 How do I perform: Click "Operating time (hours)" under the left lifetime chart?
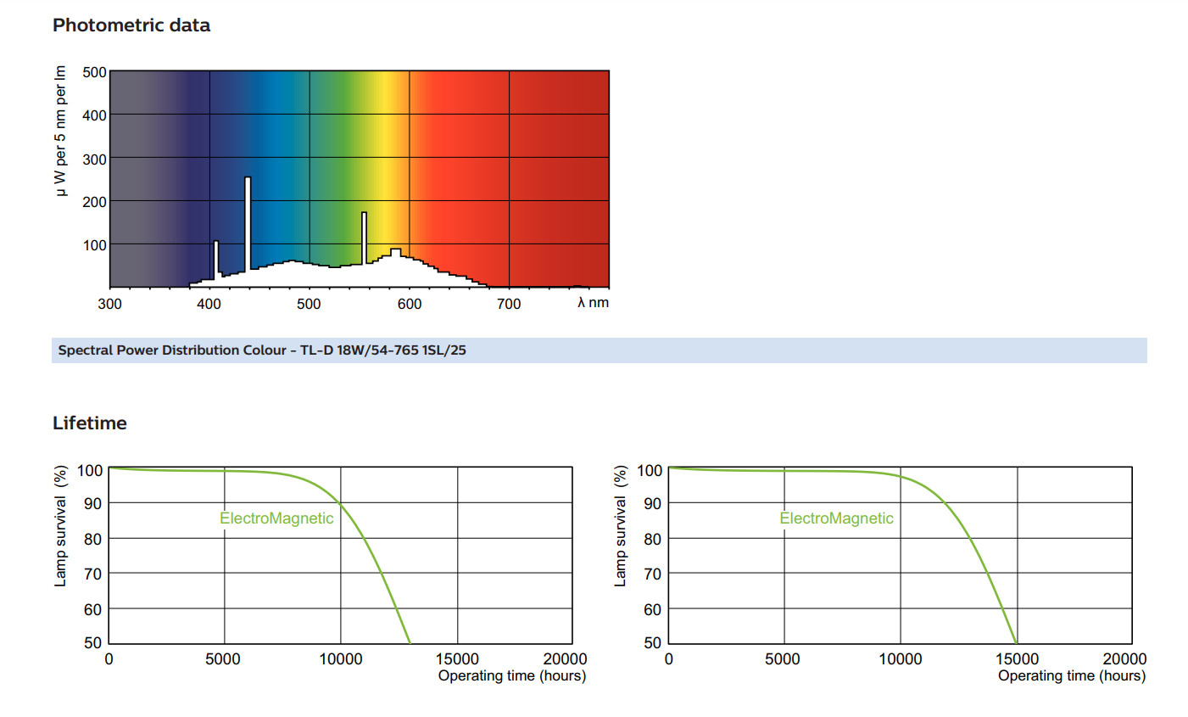[511, 675]
